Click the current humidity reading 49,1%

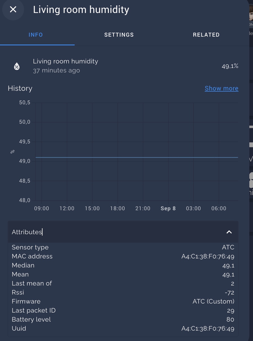(x=230, y=66)
